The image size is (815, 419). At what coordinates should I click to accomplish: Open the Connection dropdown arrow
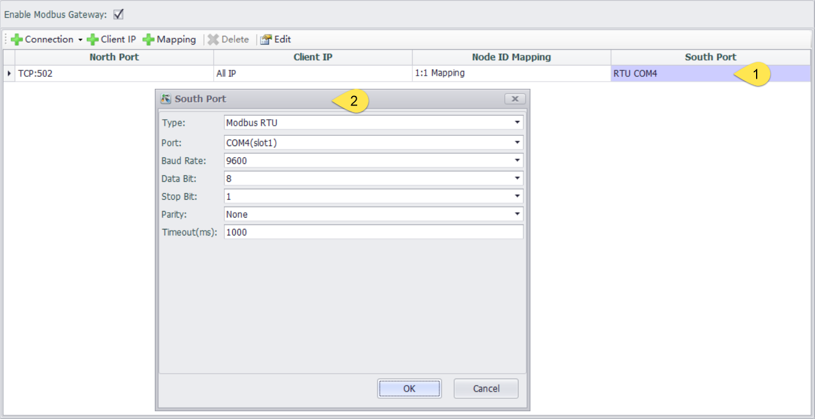point(80,40)
